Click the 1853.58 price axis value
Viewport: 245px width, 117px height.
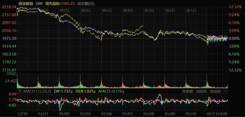click(x=9, y=54)
